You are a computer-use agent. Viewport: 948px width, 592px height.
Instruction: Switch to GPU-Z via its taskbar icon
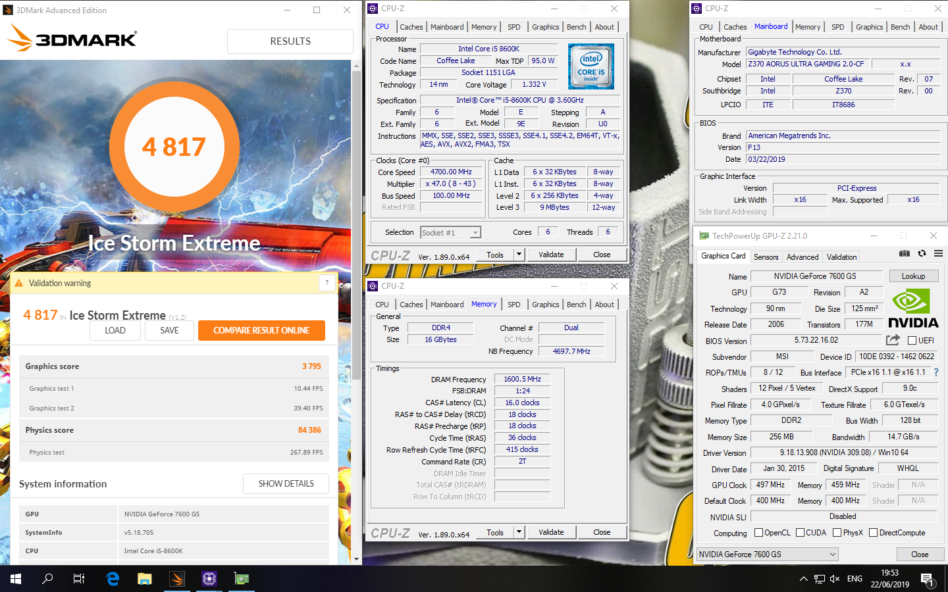(242, 579)
